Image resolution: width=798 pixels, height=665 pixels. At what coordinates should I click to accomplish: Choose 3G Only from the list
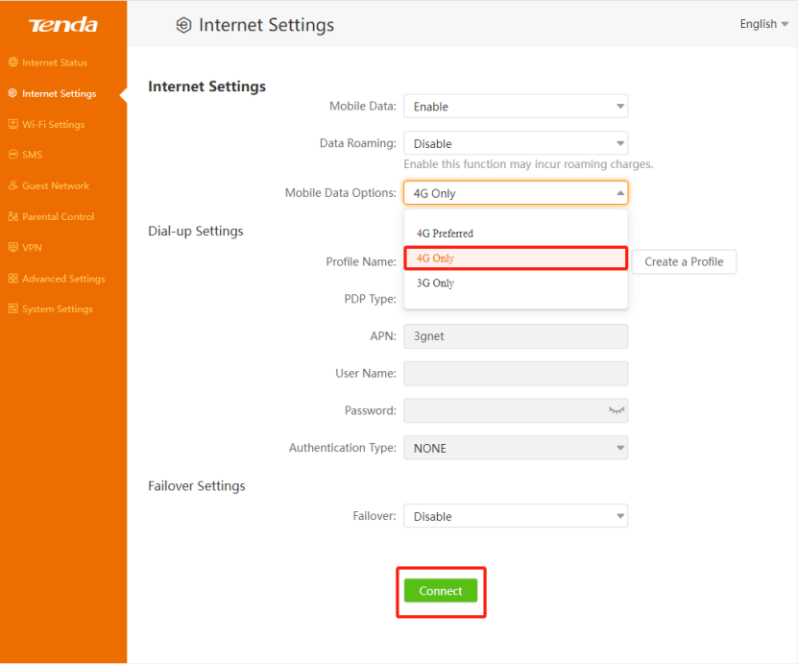point(435,283)
